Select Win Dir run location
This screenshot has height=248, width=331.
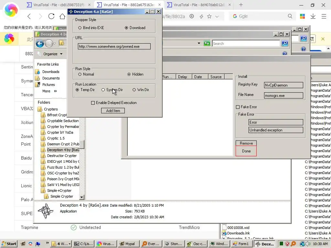[141, 90]
